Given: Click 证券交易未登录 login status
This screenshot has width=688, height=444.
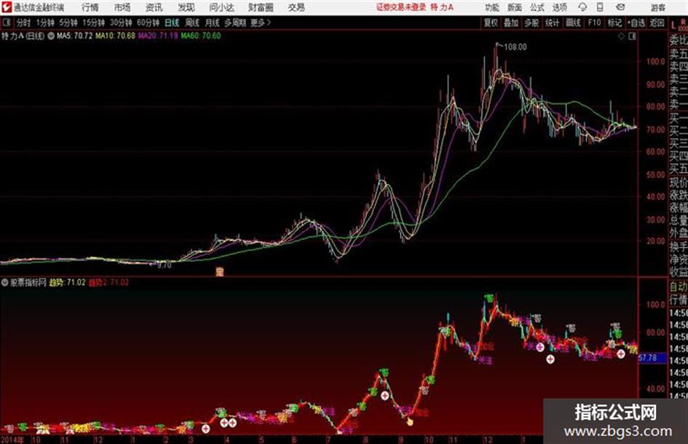Looking at the screenshot, I should 401,7.
